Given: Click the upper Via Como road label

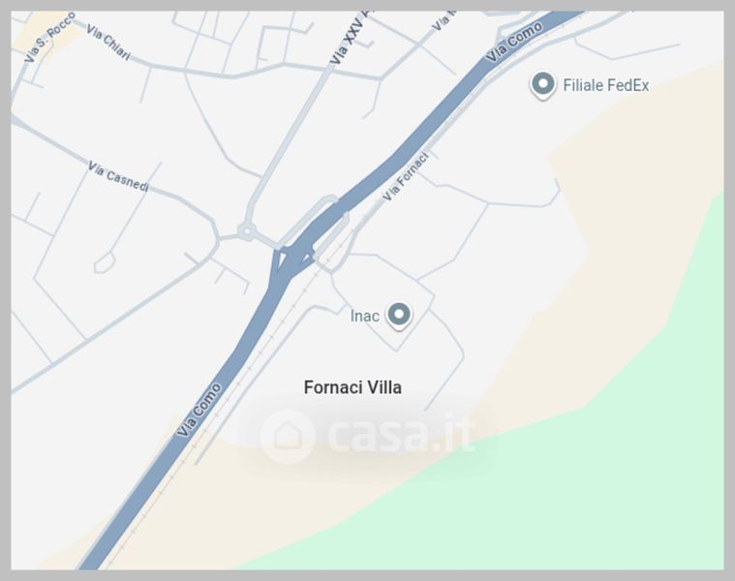Looking at the screenshot, I should pos(514,43).
